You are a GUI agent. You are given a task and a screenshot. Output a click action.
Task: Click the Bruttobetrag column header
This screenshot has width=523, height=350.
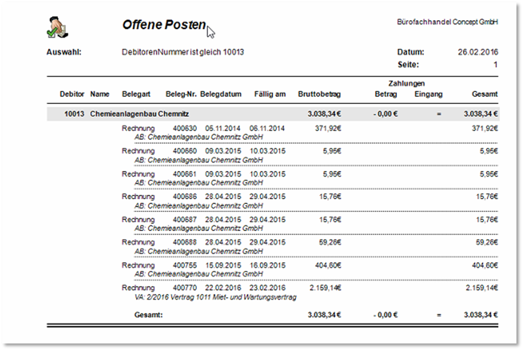(x=319, y=94)
